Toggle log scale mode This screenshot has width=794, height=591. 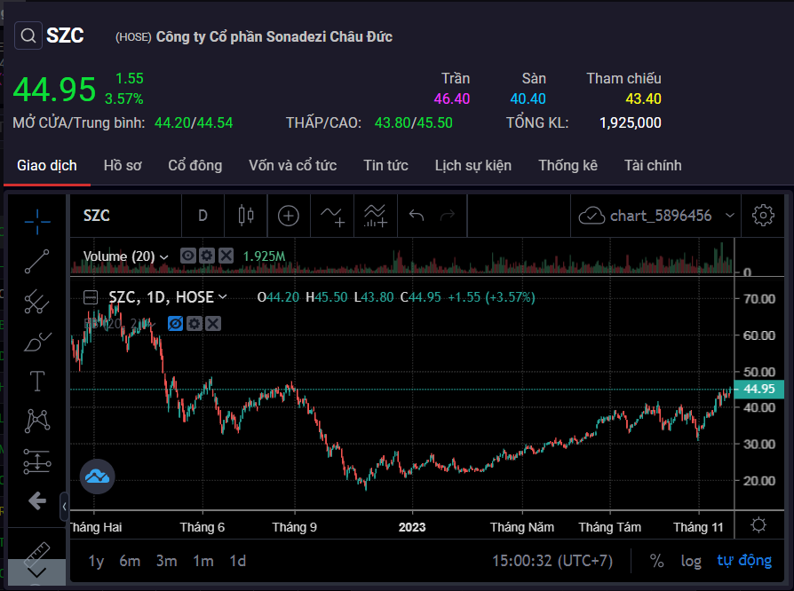coord(690,561)
